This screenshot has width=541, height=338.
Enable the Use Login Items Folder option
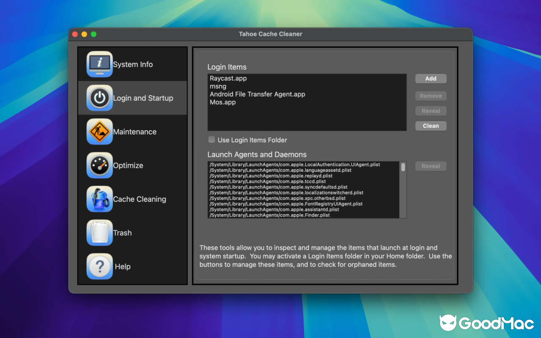tap(211, 140)
